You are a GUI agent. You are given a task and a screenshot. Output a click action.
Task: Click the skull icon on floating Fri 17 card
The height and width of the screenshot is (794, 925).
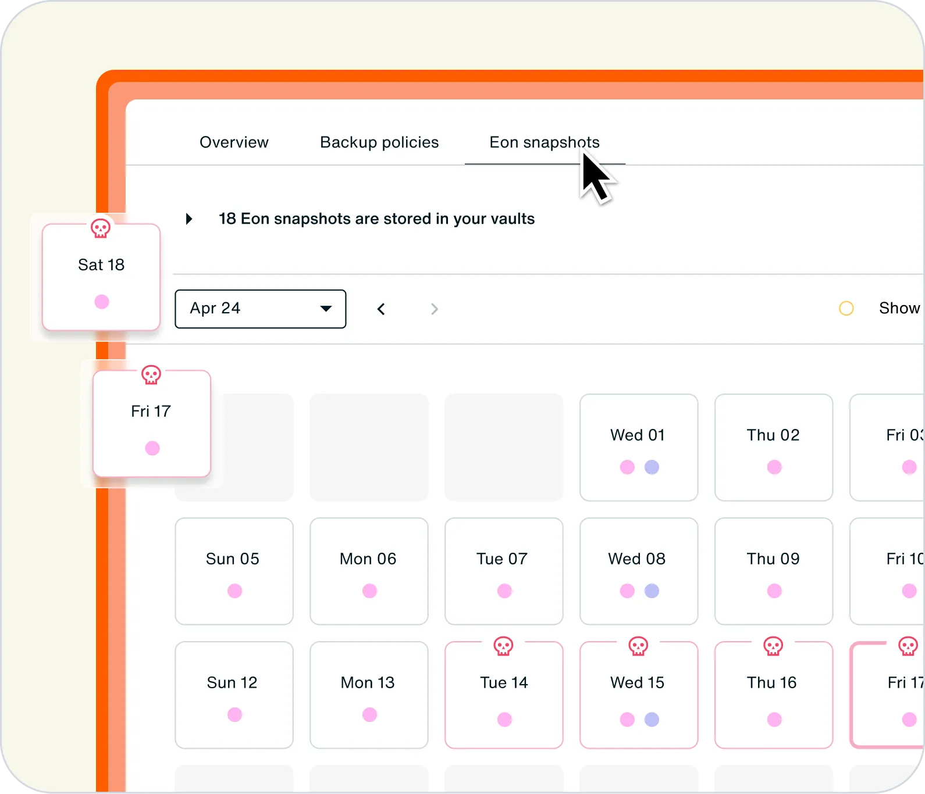tap(151, 375)
